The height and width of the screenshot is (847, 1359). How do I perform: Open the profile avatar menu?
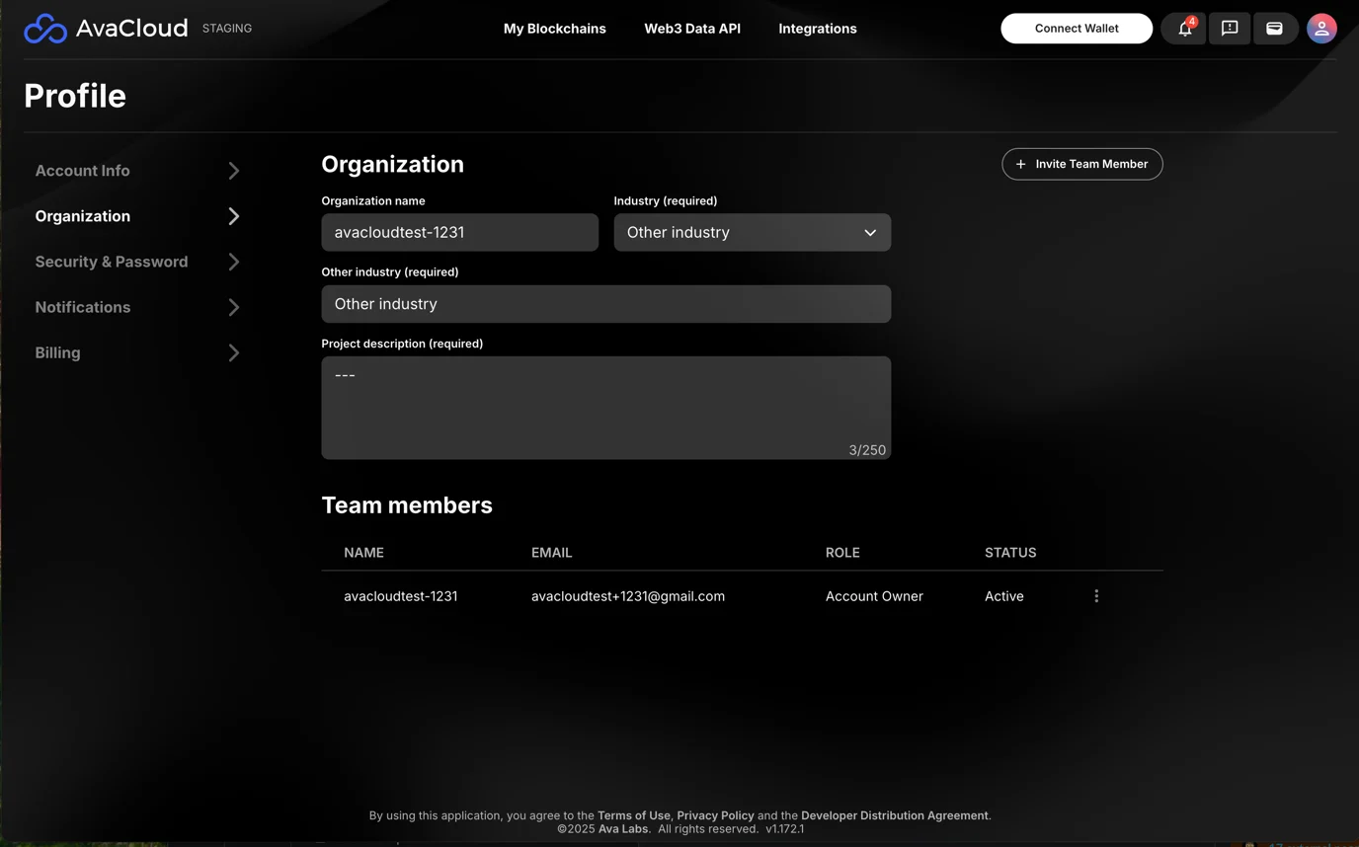(x=1321, y=29)
